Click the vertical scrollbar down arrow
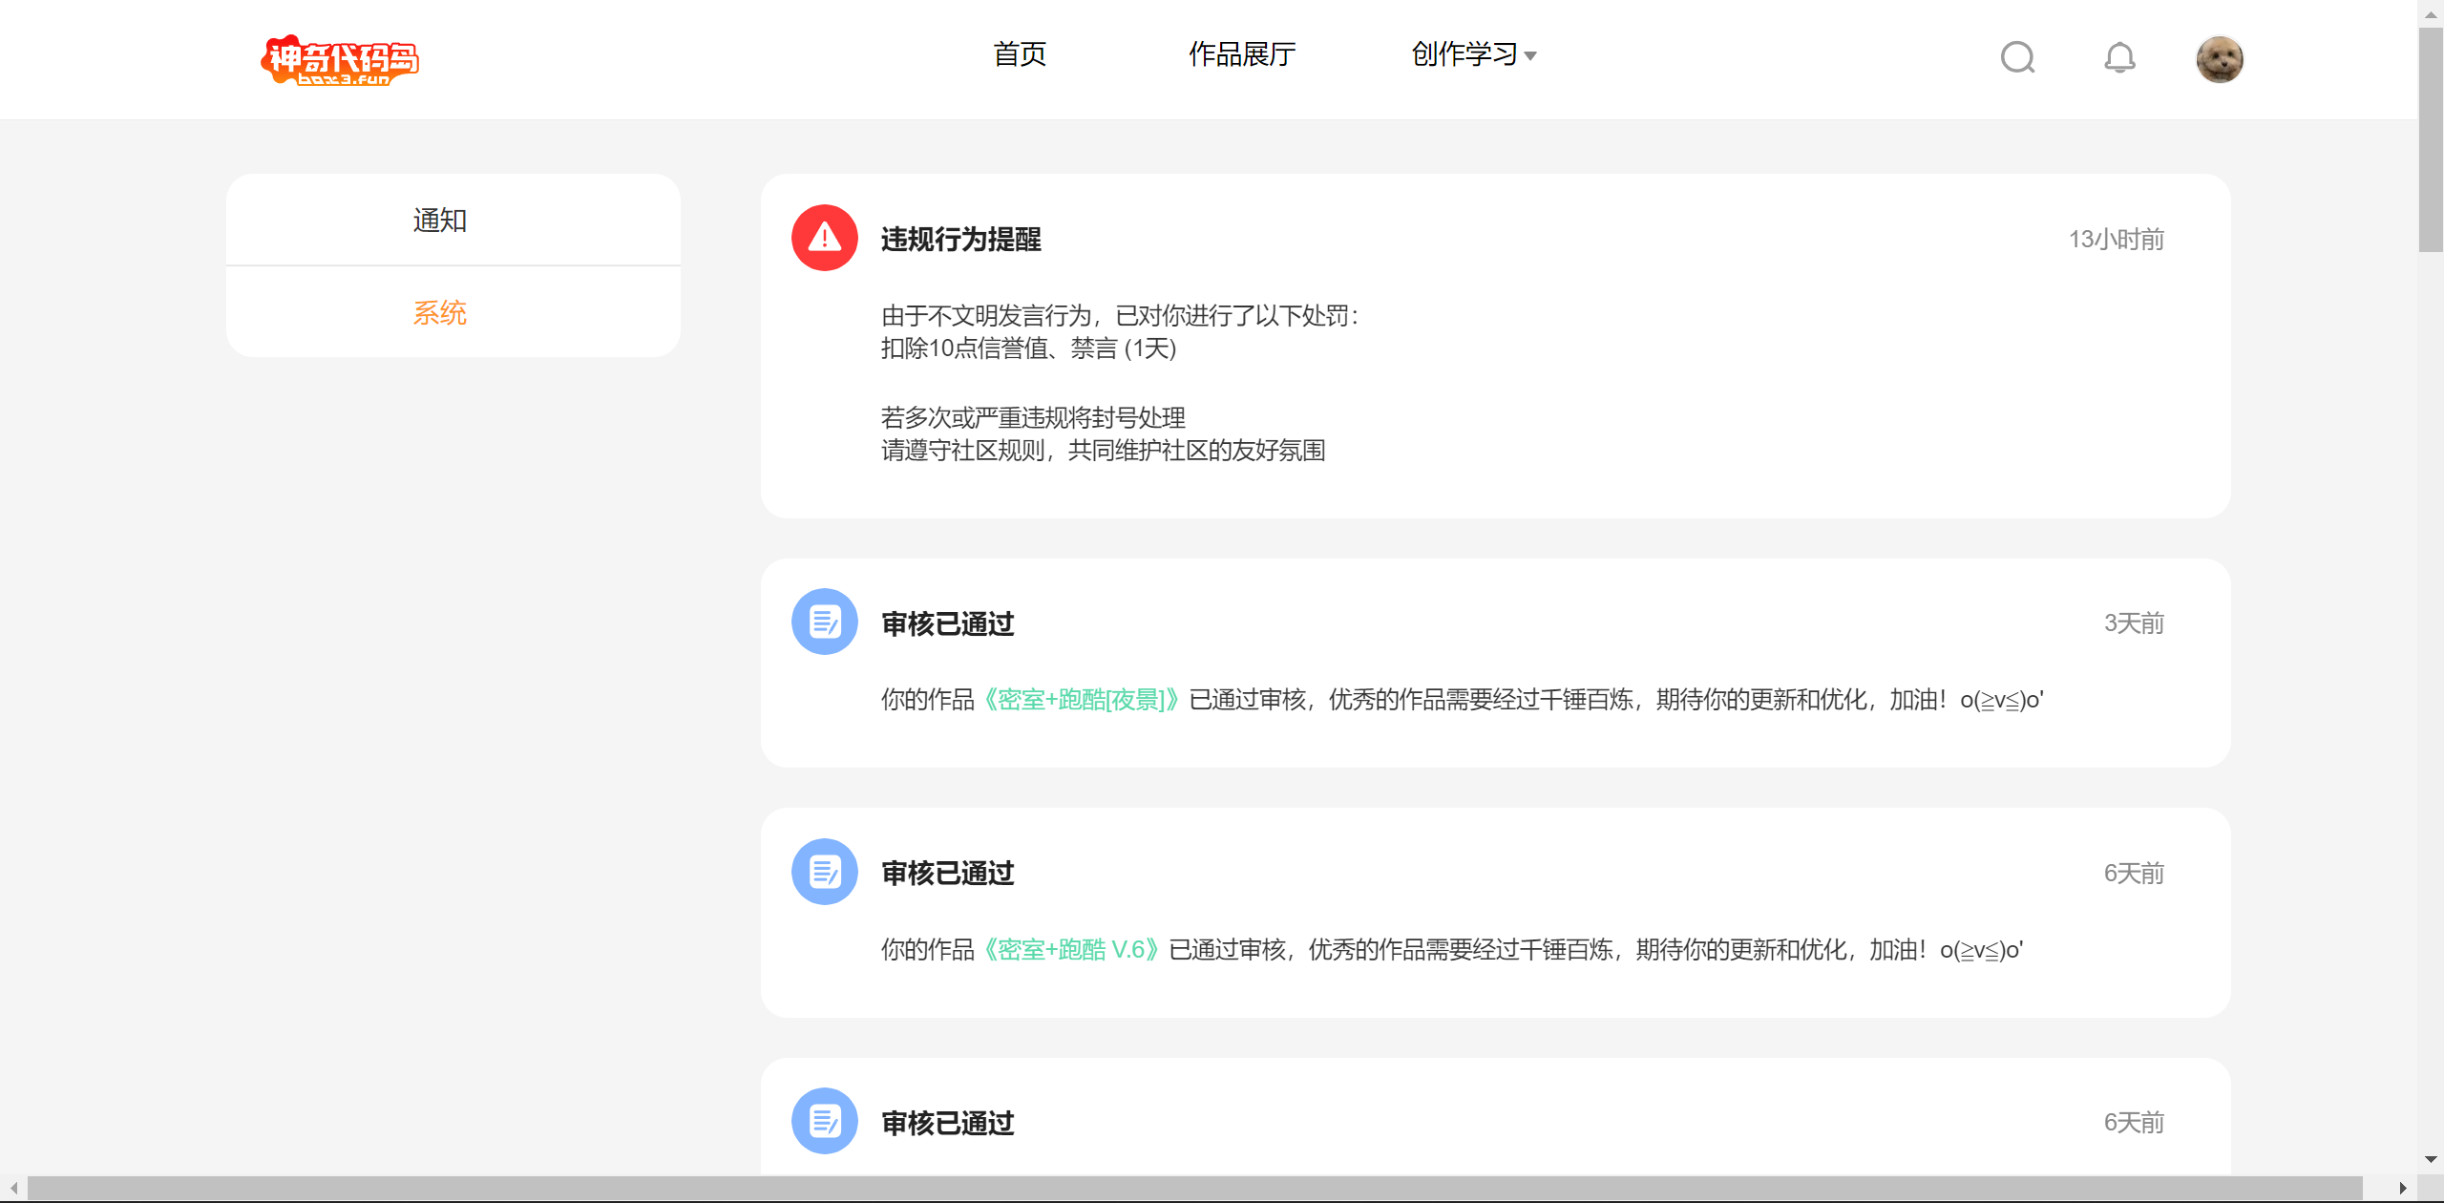This screenshot has height=1203, width=2444. 2431,1160
